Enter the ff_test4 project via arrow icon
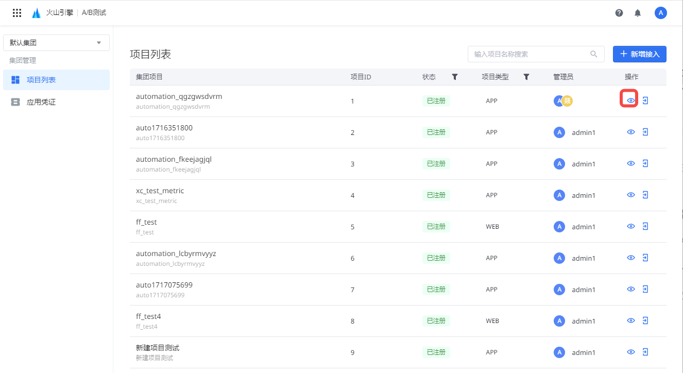683x373 pixels. (x=645, y=320)
